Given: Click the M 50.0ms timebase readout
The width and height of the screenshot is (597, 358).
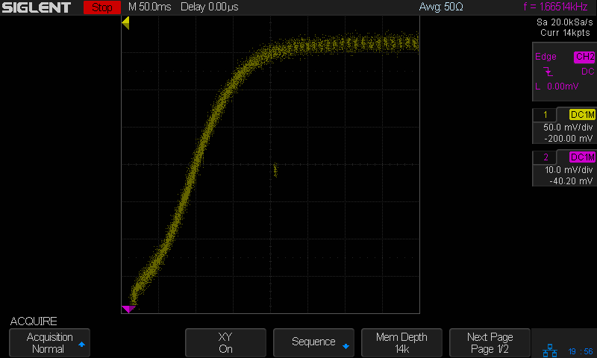Looking at the screenshot, I should [x=149, y=7].
